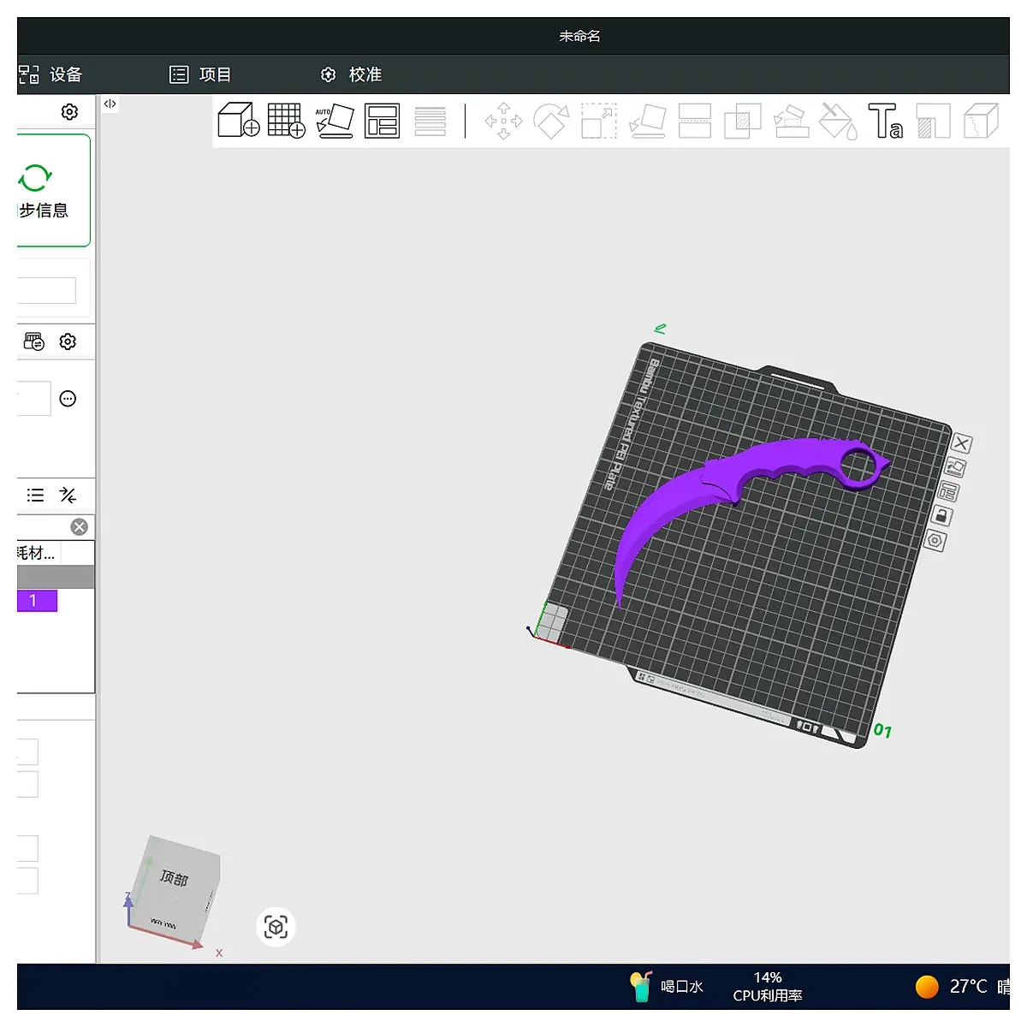Image resolution: width=1027 pixels, height=1027 pixels.
Task: Run Auto orient on the model
Action: [335, 121]
